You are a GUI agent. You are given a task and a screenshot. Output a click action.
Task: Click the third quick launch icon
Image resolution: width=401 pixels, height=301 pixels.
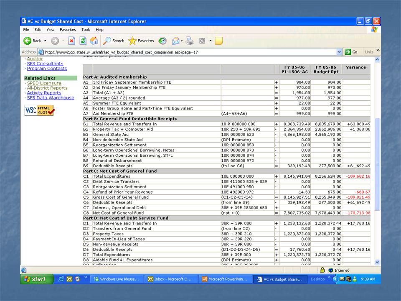tap(77, 279)
